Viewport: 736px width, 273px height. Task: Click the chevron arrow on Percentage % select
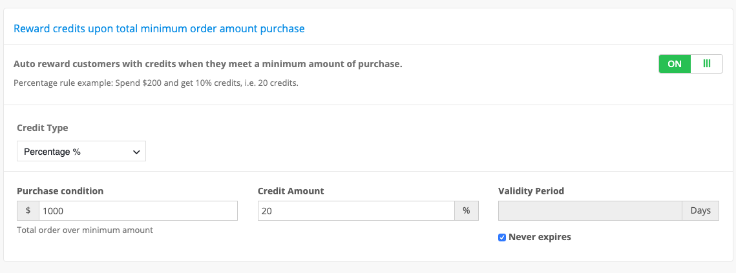136,152
